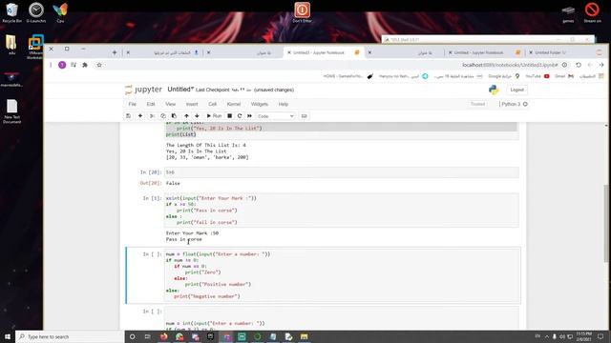This screenshot has width=611, height=343.
Task: Reload the page with the refresh icon
Action: click(x=579, y=65)
